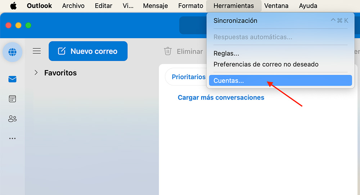Minimize window with yellow button
This screenshot has height=195, width=360.
tap(18, 25)
